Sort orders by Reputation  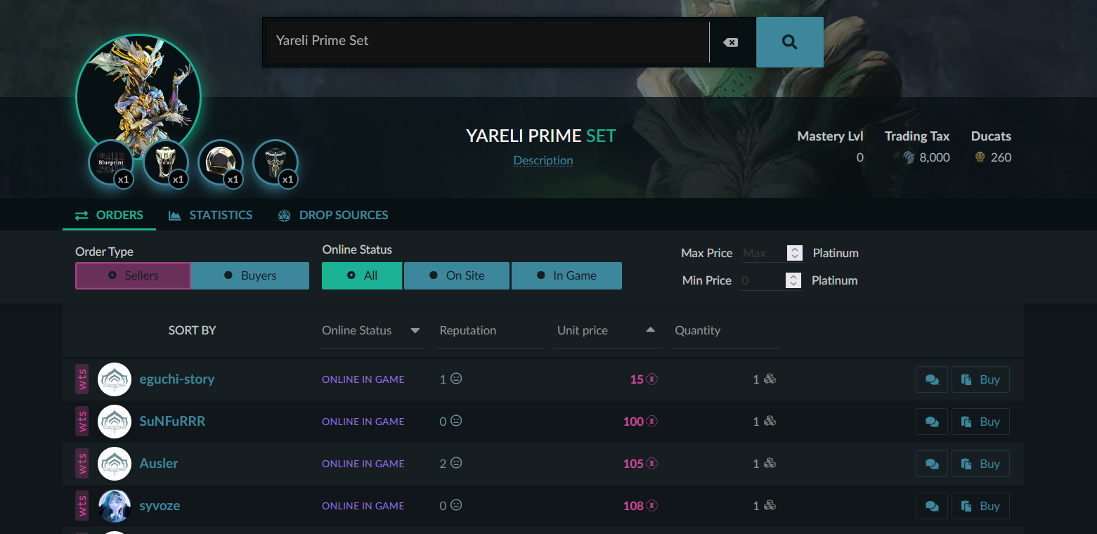point(489,330)
